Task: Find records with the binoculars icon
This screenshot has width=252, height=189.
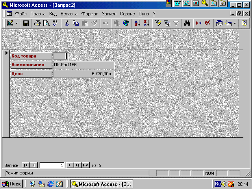Action: click(187, 23)
